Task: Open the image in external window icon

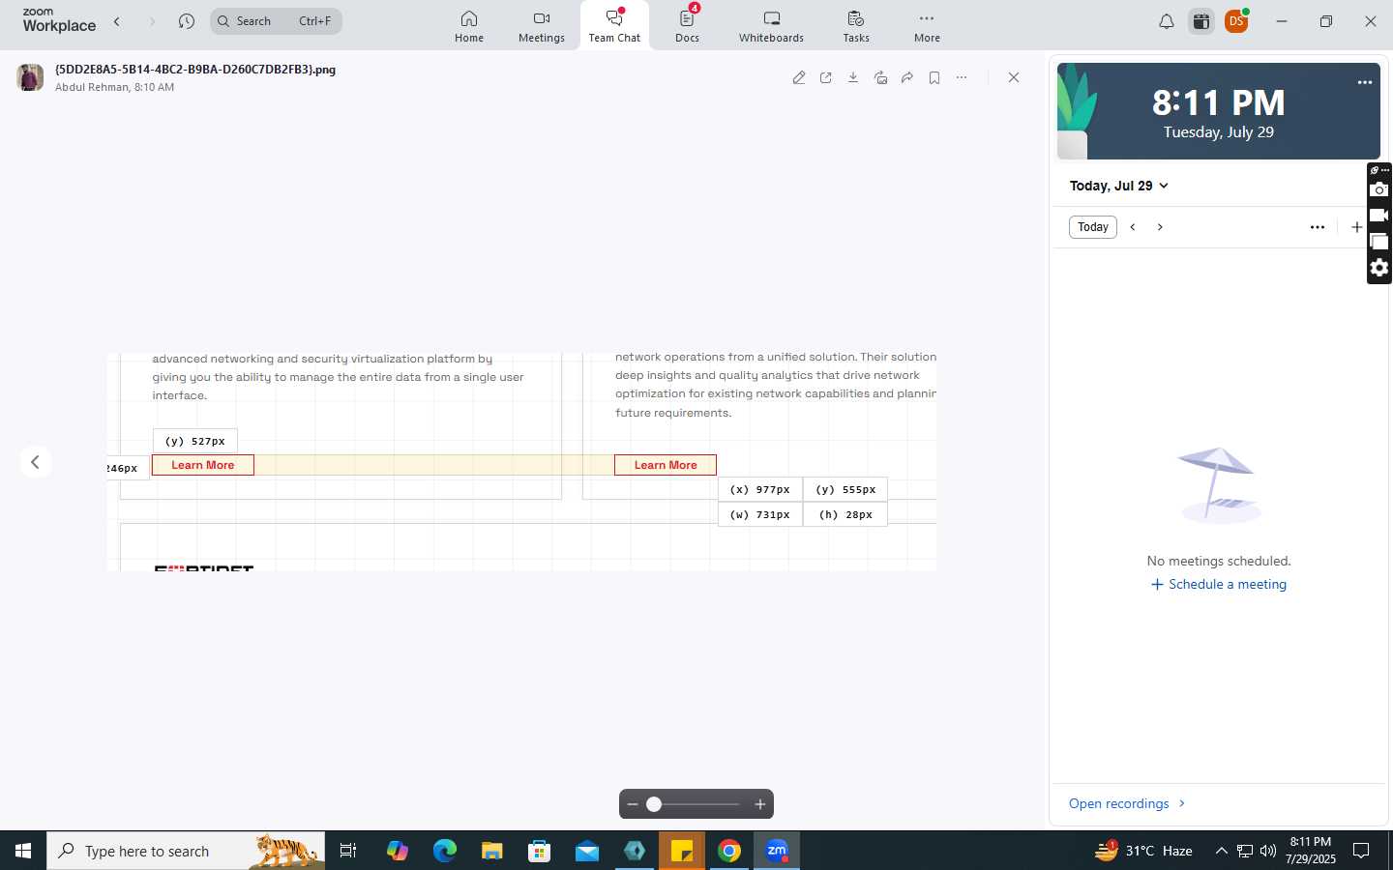Action: point(826,77)
